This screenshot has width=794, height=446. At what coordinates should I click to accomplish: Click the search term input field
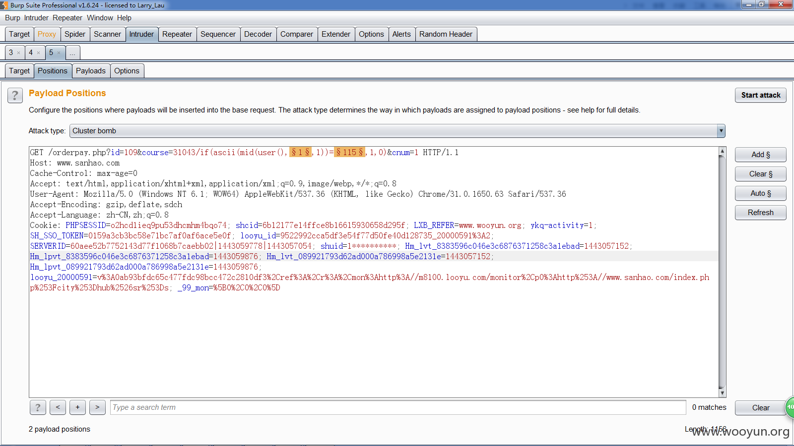[398, 407]
